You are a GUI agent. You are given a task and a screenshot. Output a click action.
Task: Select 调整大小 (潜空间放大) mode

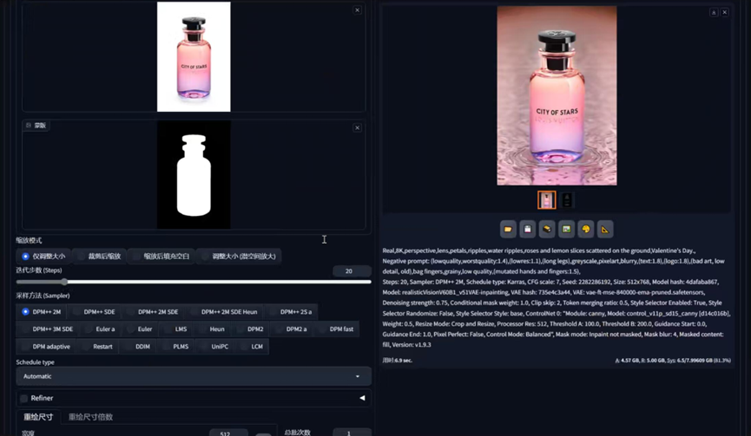pyautogui.click(x=239, y=257)
